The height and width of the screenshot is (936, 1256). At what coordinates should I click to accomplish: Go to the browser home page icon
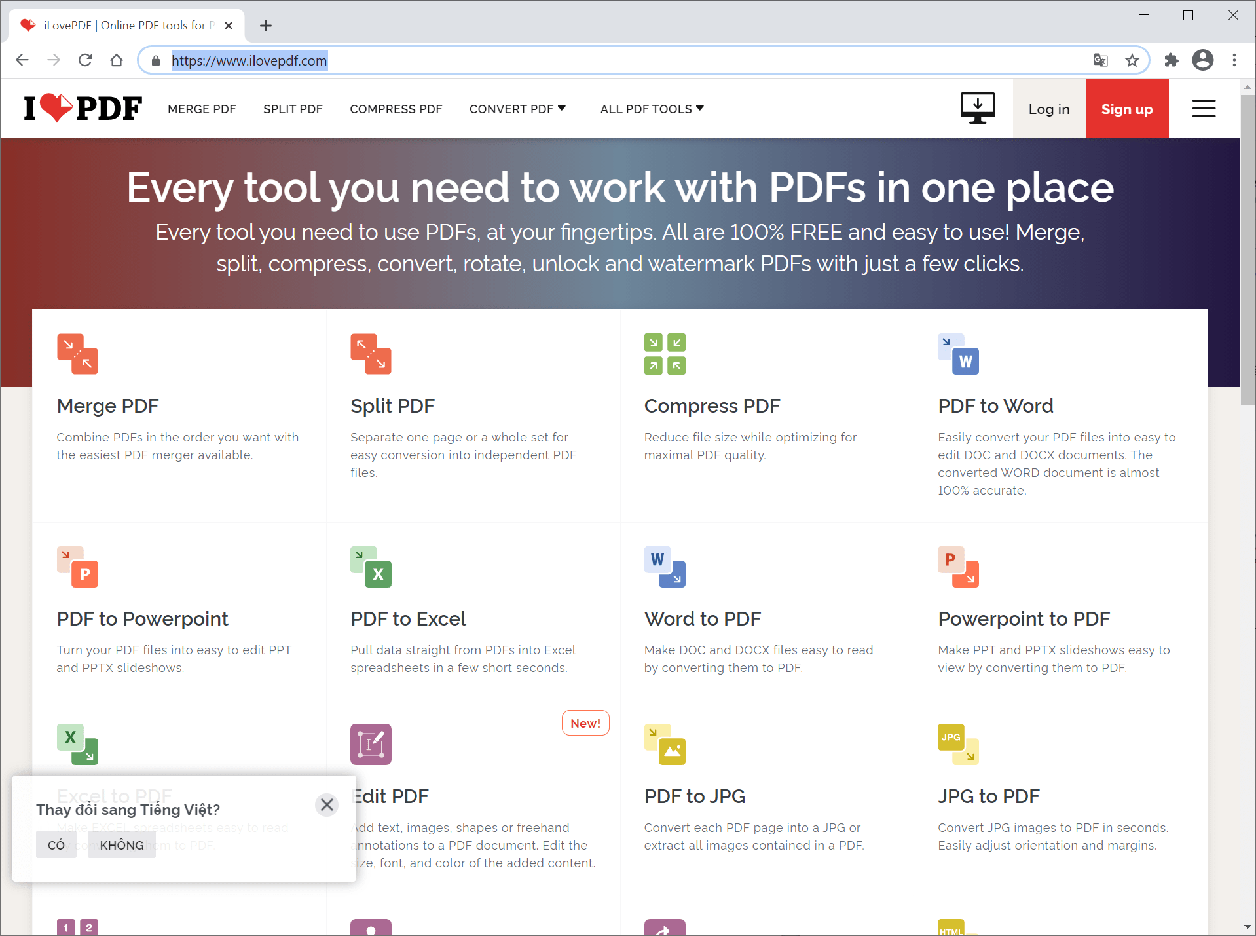coord(117,60)
